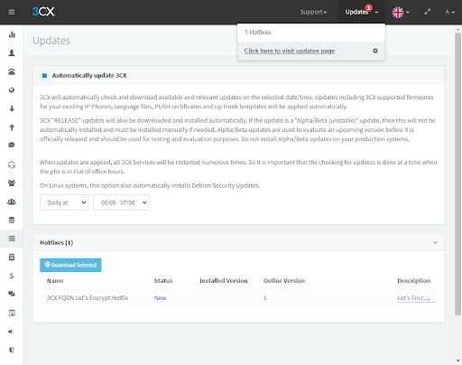Image resolution: width=462 pixels, height=365 pixels.
Task: Open the Security shield sidebar icon
Action: [12, 350]
